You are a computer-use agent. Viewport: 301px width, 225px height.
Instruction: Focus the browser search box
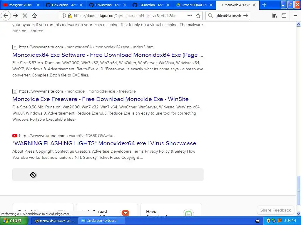[x=228, y=16]
